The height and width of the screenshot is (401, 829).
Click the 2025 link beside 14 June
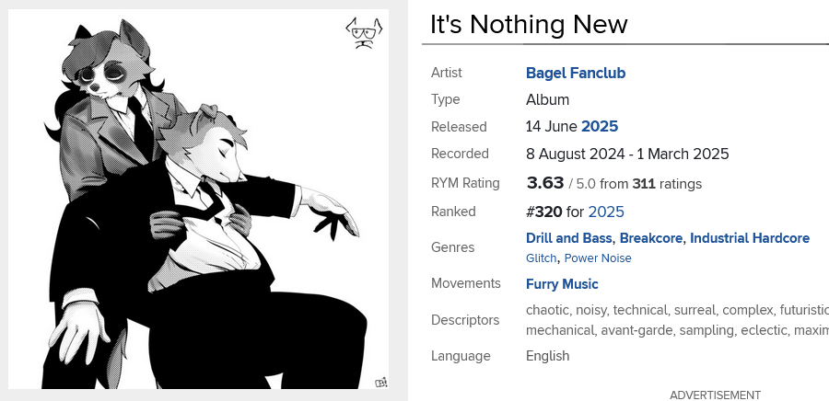[600, 127]
